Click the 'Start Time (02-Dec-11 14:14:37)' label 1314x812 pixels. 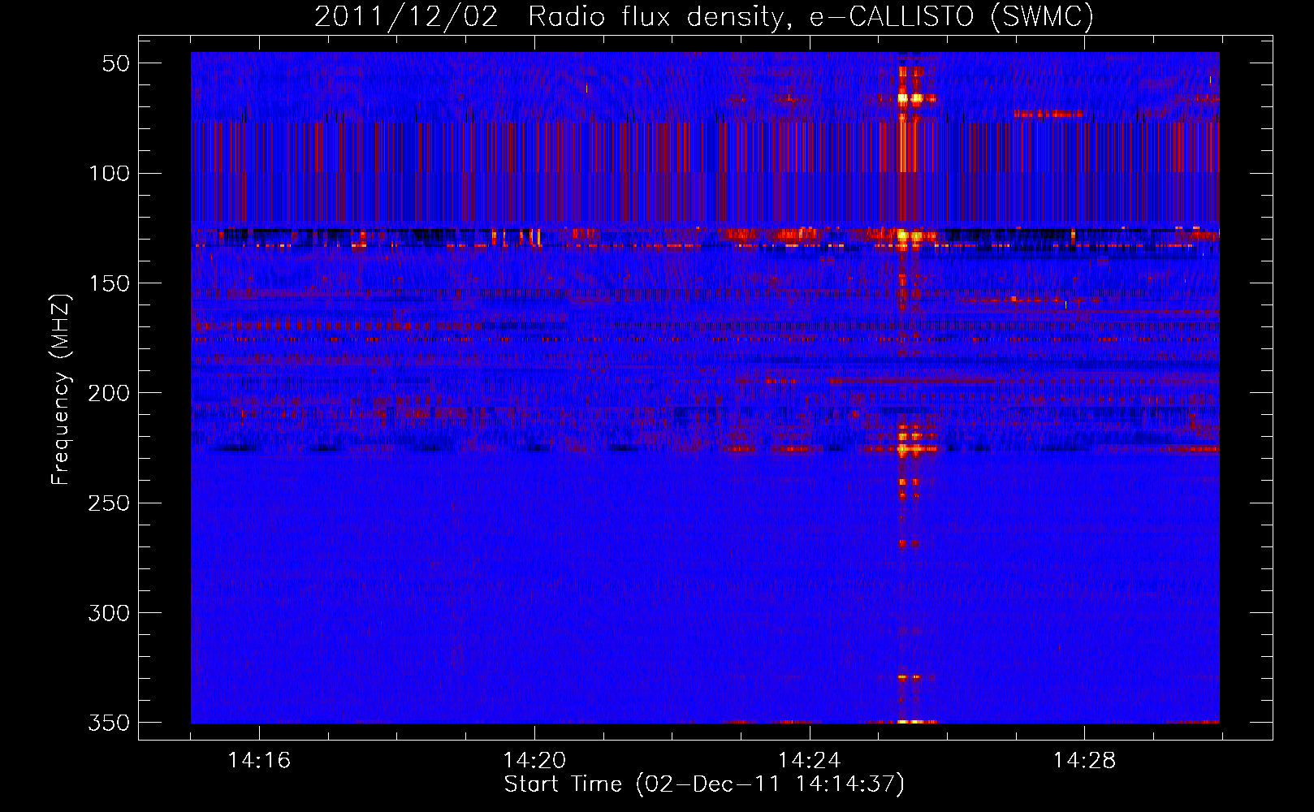coord(704,784)
